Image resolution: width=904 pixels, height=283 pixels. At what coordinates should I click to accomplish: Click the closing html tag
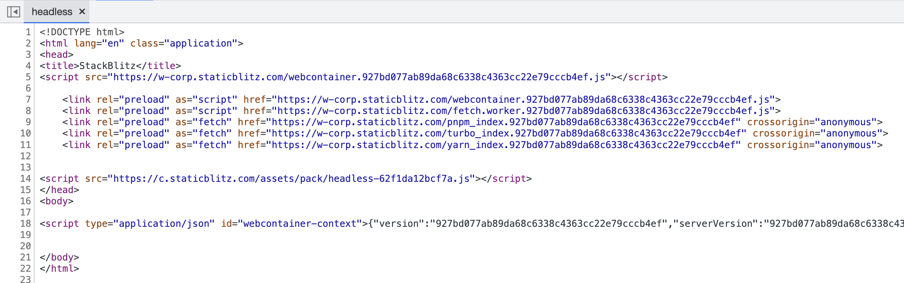coord(59,268)
